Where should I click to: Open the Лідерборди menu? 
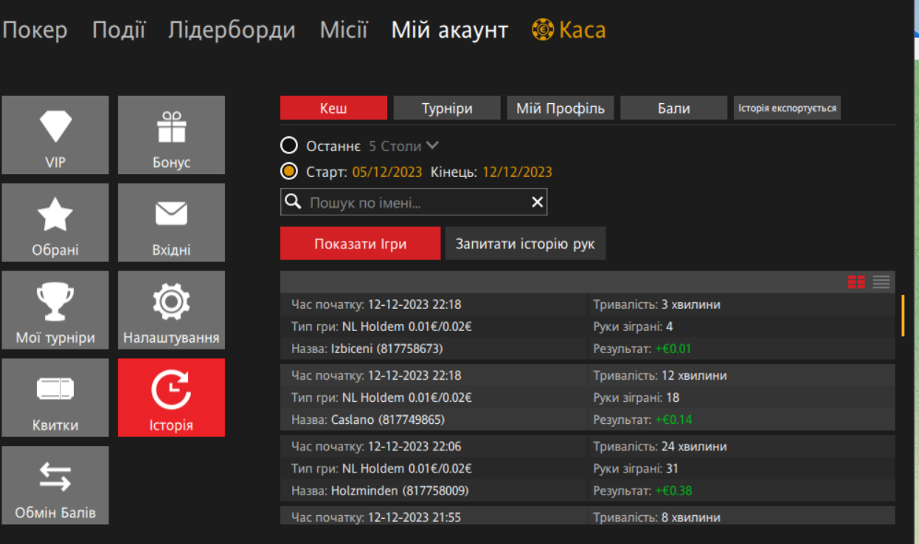232,30
